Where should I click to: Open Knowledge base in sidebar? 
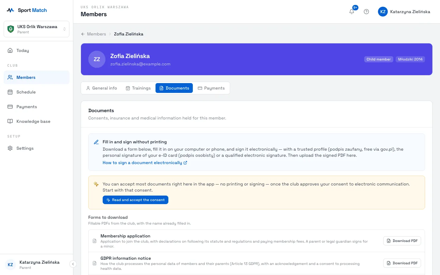[x=36, y=121]
